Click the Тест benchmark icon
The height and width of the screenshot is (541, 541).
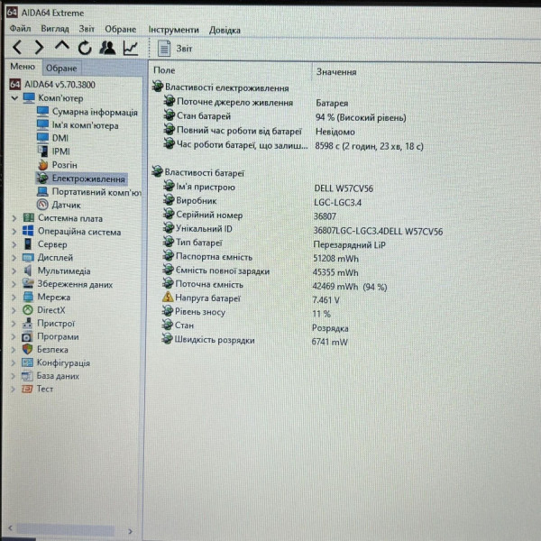pos(27,389)
